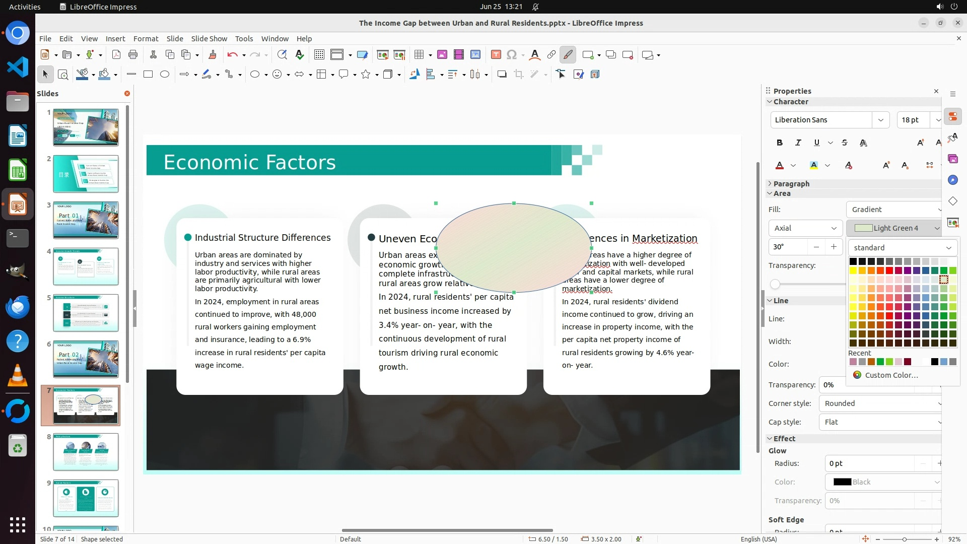Image resolution: width=967 pixels, height=544 pixels.
Task: Click the Export as PDF icon
Action: (x=116, y=55)
